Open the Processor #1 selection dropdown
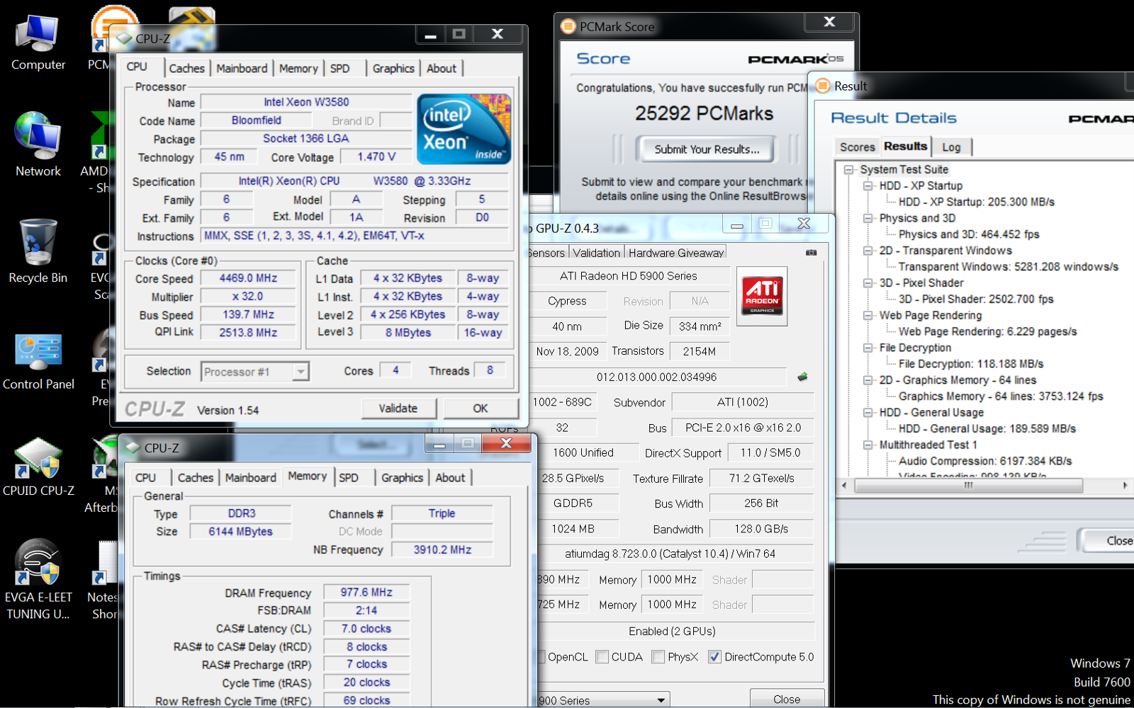Screen dimensions: 1134x708 click(301, 372)
